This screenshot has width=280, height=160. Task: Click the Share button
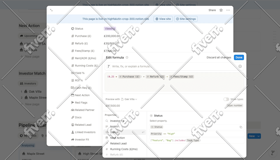click(212, 10)
